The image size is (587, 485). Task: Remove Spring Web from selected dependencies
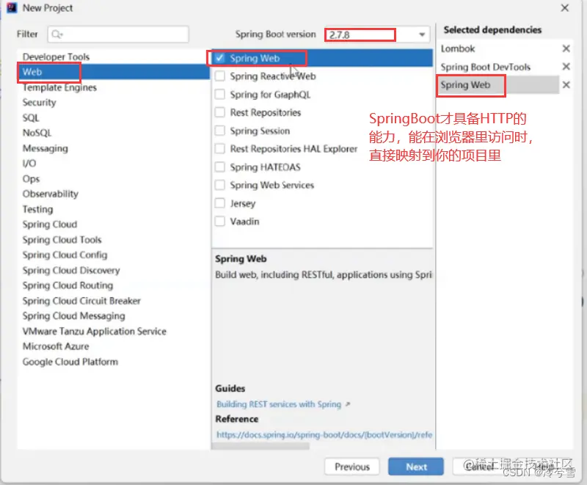tap(566, 85)
